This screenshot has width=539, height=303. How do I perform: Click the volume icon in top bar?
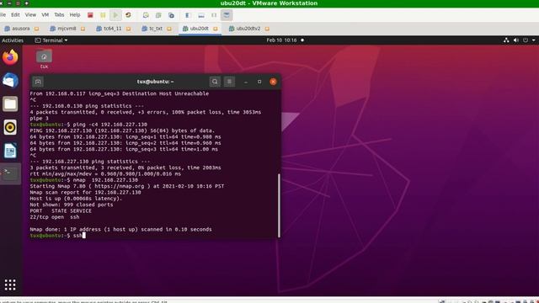516,40
